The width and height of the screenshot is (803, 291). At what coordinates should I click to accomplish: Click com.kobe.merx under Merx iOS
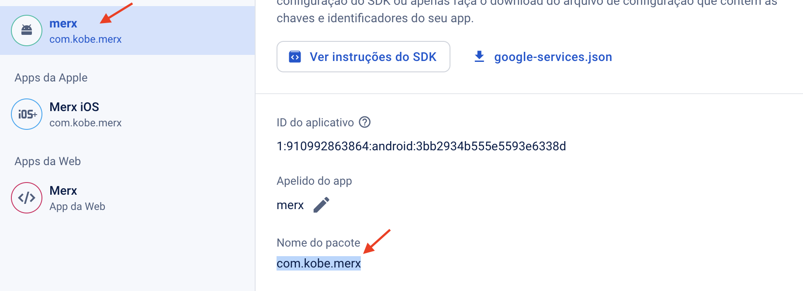click(86, 123)
